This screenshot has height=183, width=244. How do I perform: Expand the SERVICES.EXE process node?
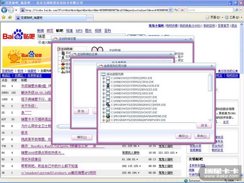[x=104, y=90]
